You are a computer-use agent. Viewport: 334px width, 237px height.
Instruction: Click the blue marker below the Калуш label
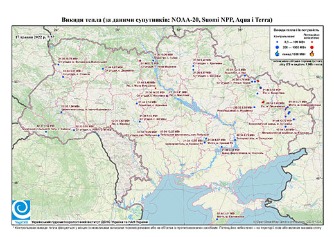pyautogui.click(x=46, y=132)
